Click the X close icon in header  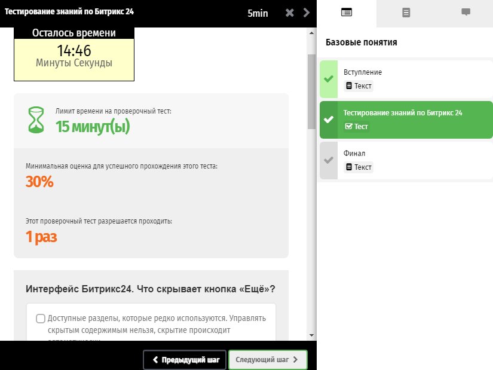(290, 13)
